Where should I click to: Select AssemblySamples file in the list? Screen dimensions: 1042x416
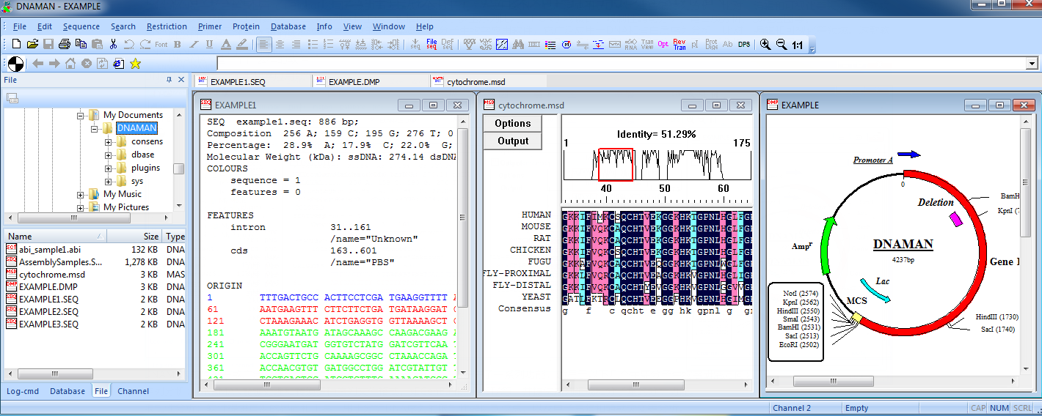pyautogui.click(x=61, y=261)
